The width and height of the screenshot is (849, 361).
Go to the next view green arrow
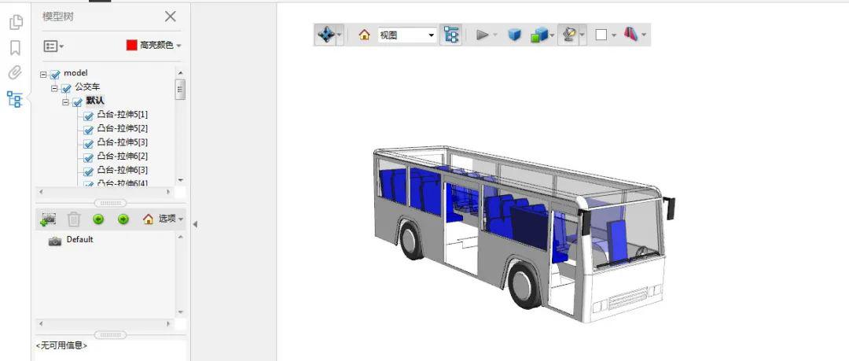point(123,219)
